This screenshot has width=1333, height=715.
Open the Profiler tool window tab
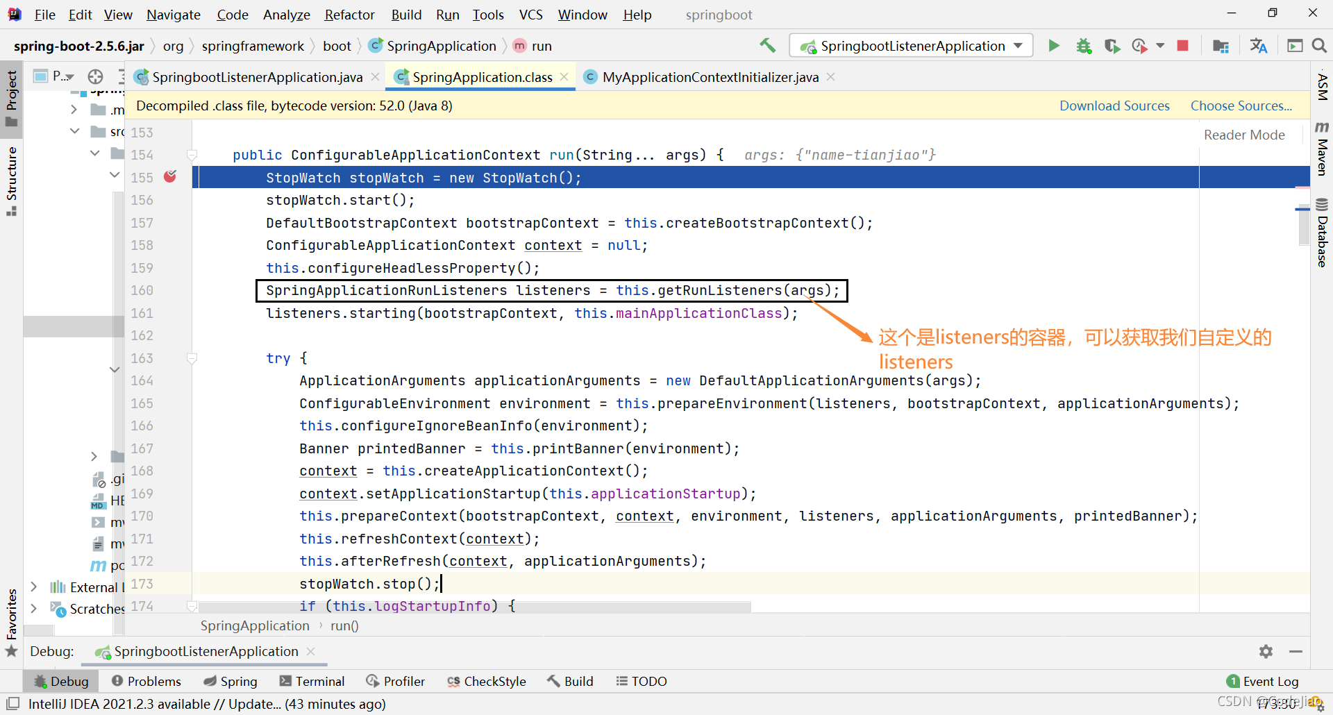[395, 681]
